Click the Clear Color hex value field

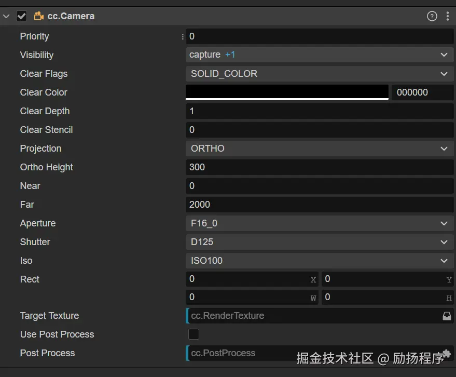(x=422, y=92)
